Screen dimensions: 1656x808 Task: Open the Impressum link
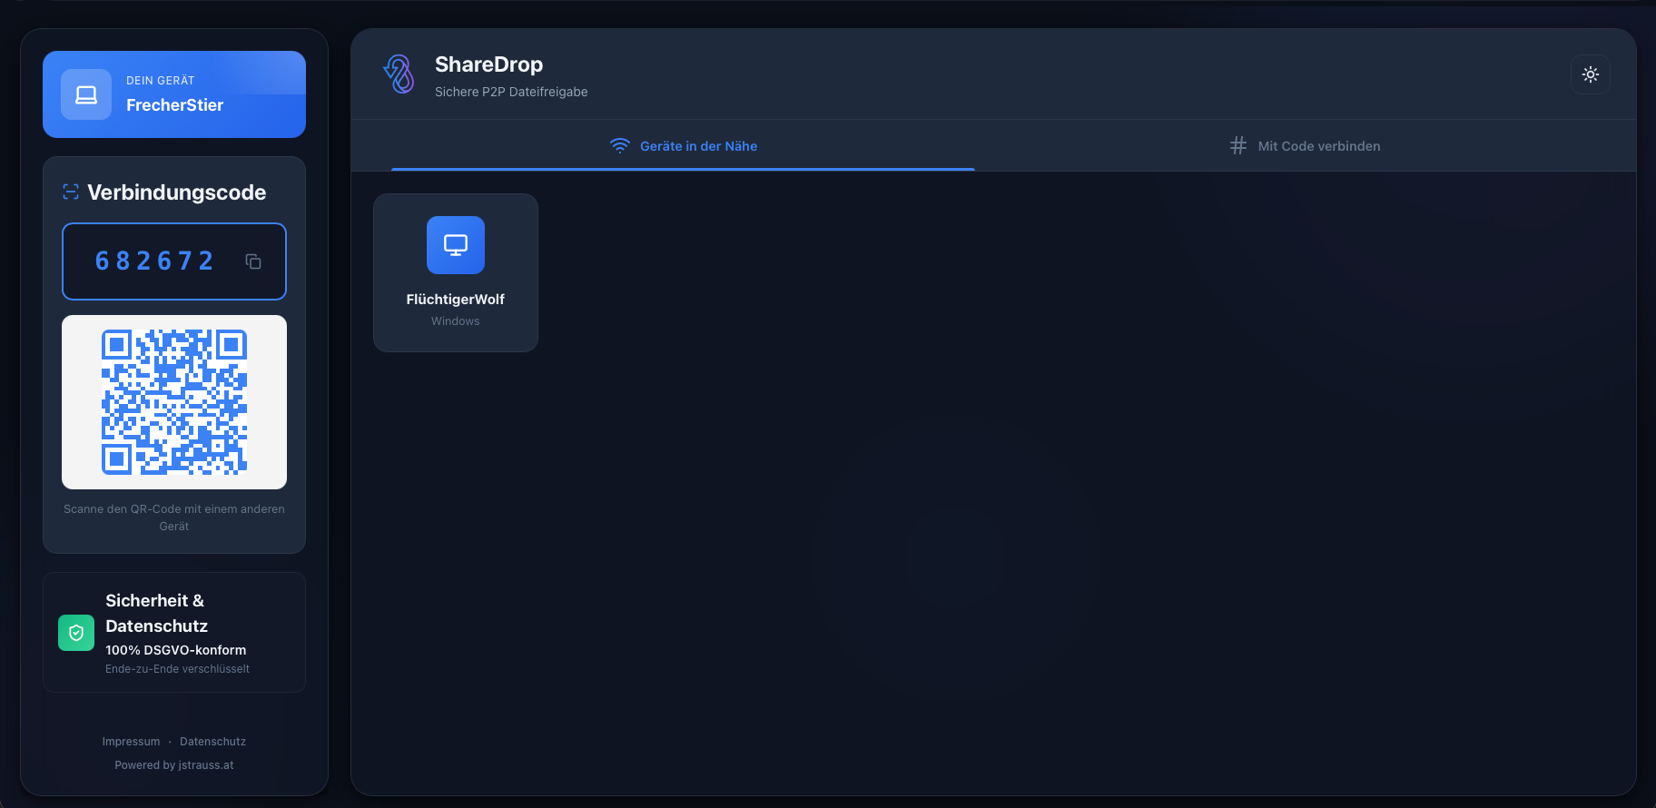tap(131, 742)
